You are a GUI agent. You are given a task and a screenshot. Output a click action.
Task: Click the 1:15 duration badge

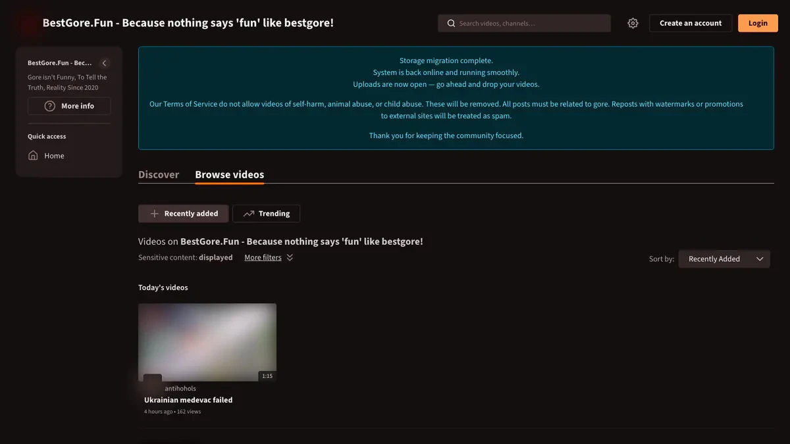click(267, 376)
